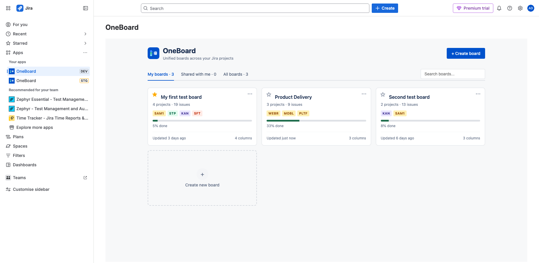This screenshot has height=263, width=539.
Task: Open OneBoard STG app in sidebar
Action: (48, 81)
